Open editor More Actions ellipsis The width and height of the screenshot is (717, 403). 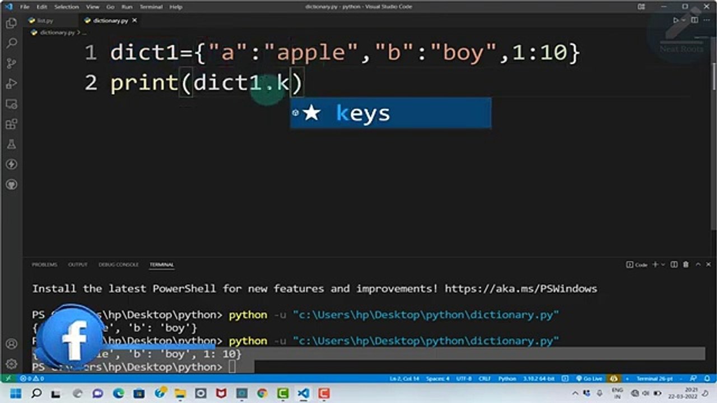click(x=707, y=20)
